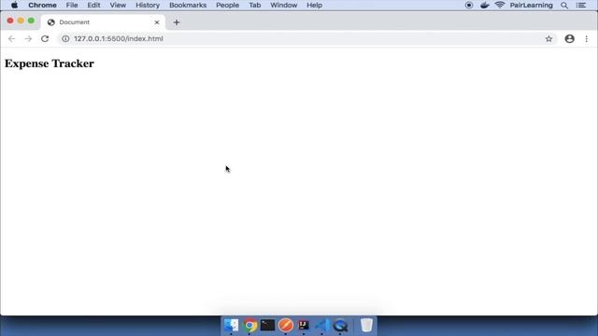Viewport: 598px width, 336px height.
Task: Click the green fullscreen window button
Action: coord(31,21)
